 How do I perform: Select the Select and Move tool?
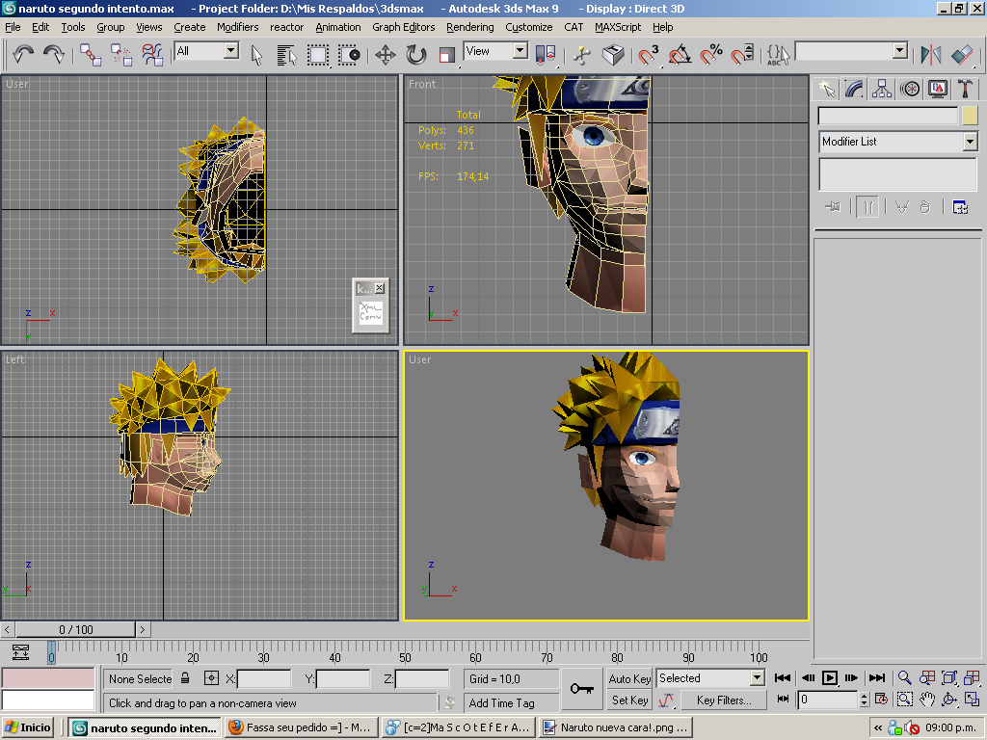coord(385,55)
